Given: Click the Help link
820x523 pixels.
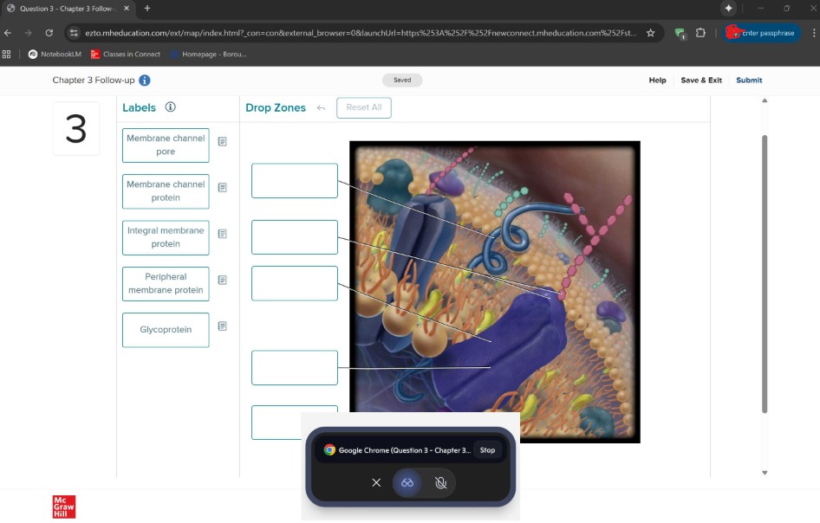Looking at the screenshot, I should (657, 80).
